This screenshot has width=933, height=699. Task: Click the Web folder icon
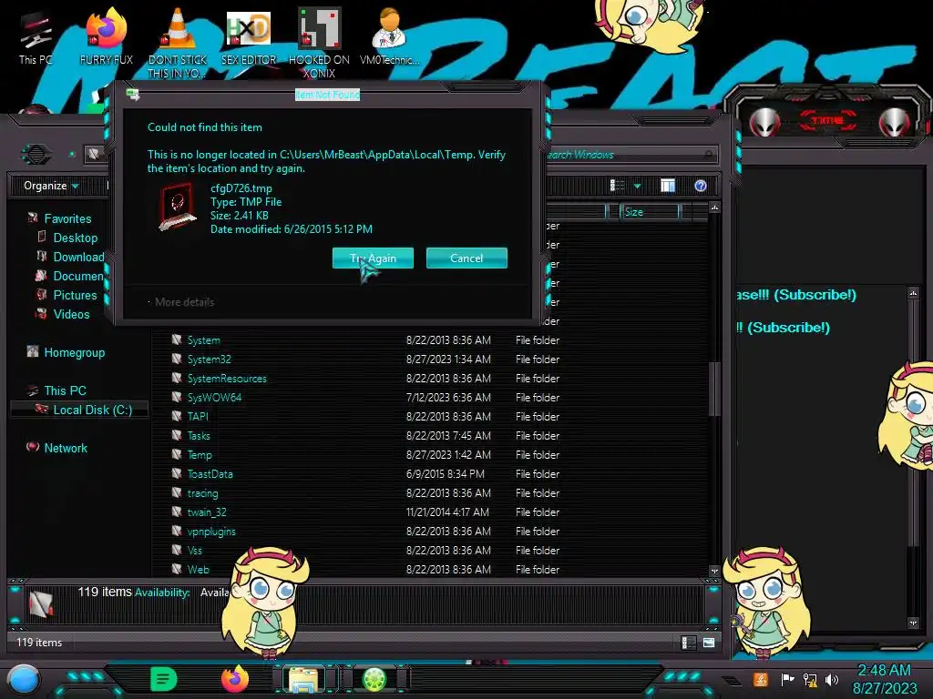pyautogui.click(x=177, y=568)
